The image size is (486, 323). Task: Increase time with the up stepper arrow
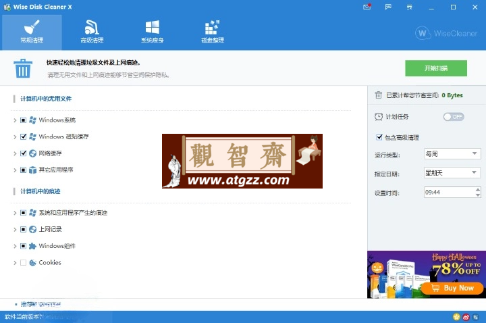(x=478, y=190)
